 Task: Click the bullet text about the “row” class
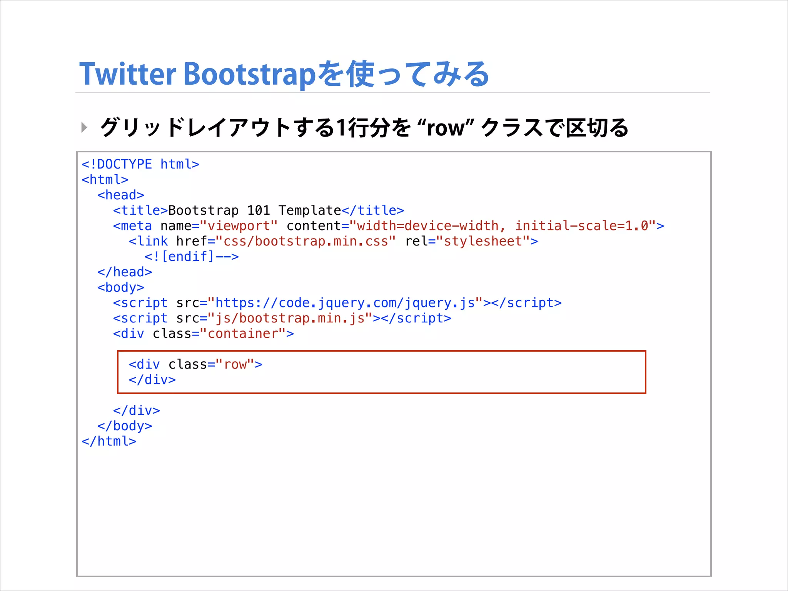(x=364, y=127)
